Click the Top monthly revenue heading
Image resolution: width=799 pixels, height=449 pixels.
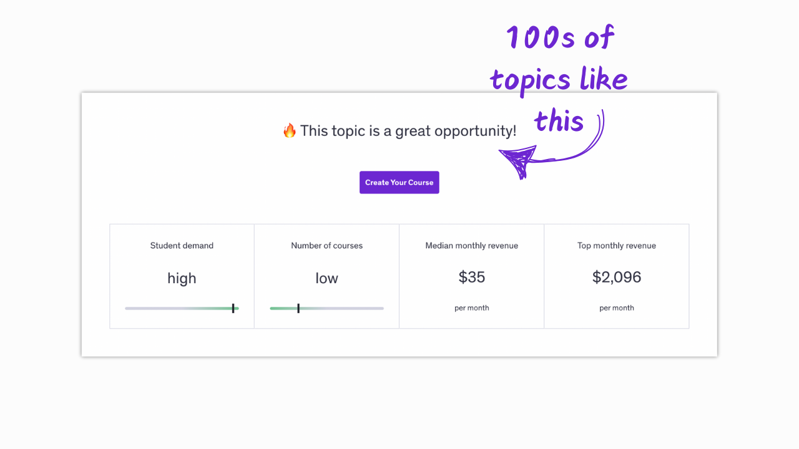click(617, 246)
